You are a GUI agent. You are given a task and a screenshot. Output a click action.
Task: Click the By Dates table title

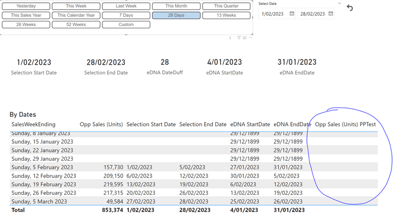pyautogui.click(x=23, y=114)
